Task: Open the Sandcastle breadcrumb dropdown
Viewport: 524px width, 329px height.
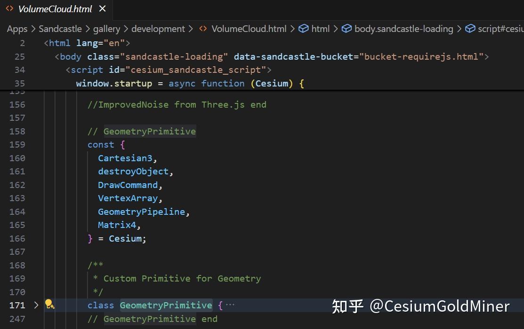Action: pyautogui.click(x=60, y=29)
